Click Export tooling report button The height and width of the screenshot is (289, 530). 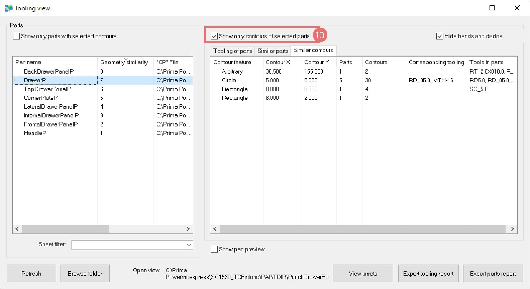tap(428, 274)
